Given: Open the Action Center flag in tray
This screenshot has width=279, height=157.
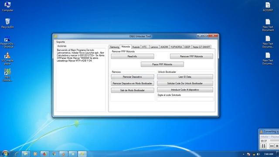Looking at the screenshot, I should pos(248,154).
